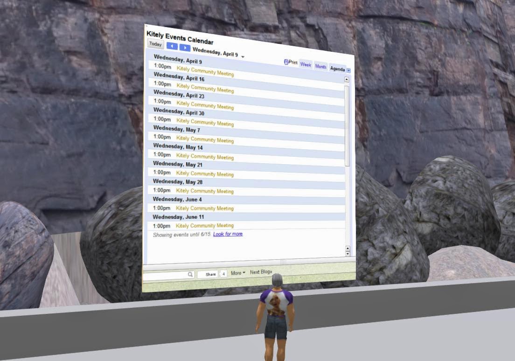This screenshot has height=361, width=515.
Task: Open Kitely Community Meeting on April 30
Action: (x=205, y=122)
